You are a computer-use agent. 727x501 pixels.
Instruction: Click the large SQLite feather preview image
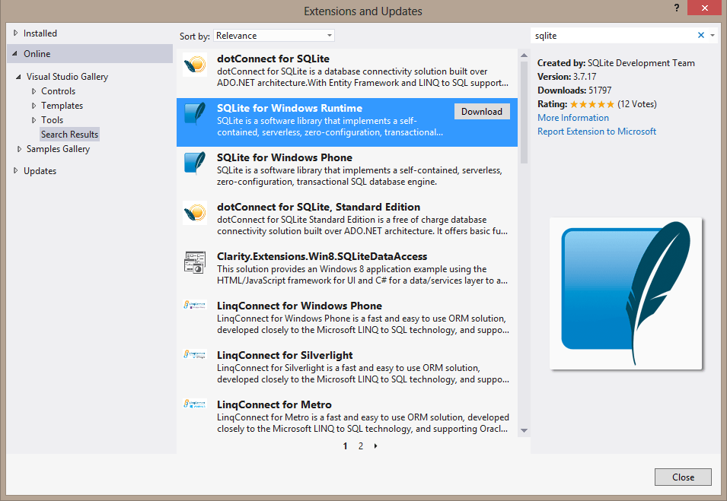626,293
